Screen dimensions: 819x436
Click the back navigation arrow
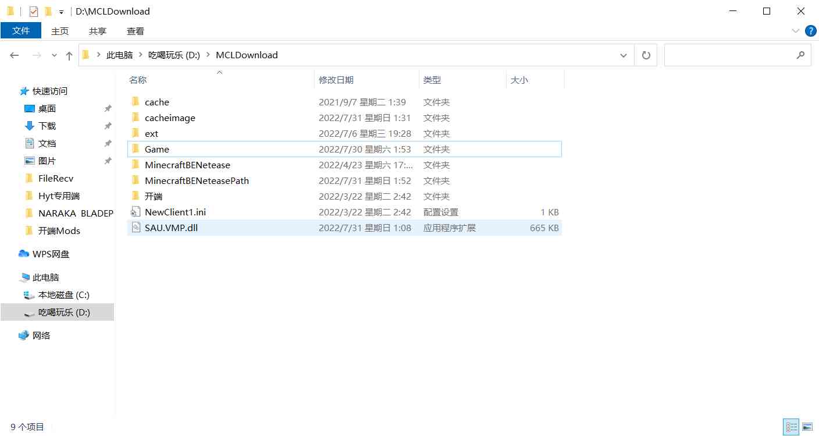pos(15,55)
